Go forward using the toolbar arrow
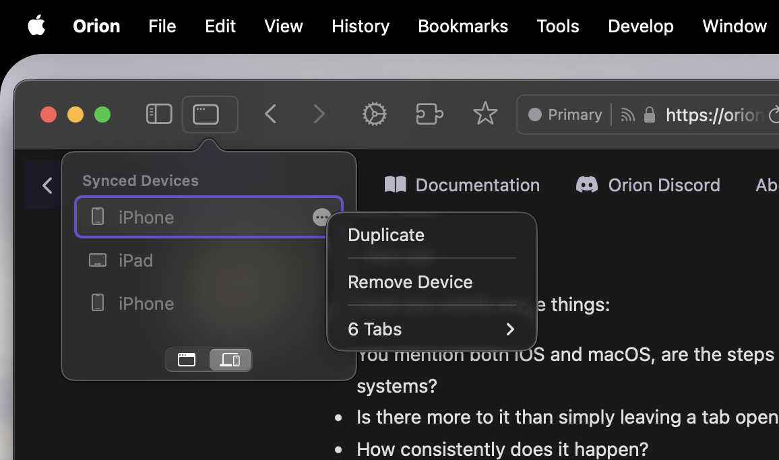 pyautogui.click(x=319, y=114)
